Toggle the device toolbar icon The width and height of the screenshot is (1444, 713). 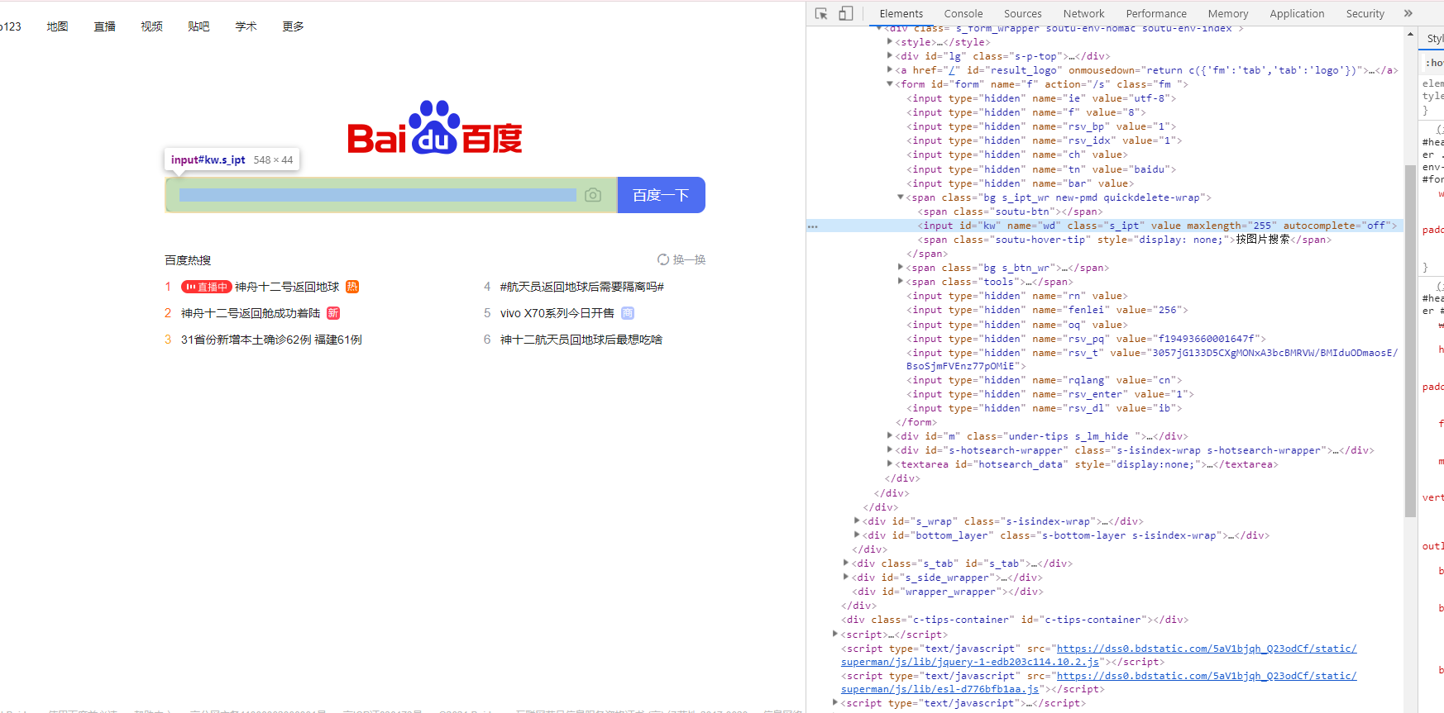click(845, 13)
